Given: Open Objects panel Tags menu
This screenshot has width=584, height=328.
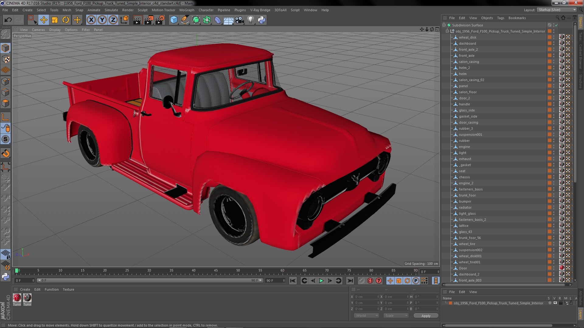Looking at the screenshot, I should 500,18.
